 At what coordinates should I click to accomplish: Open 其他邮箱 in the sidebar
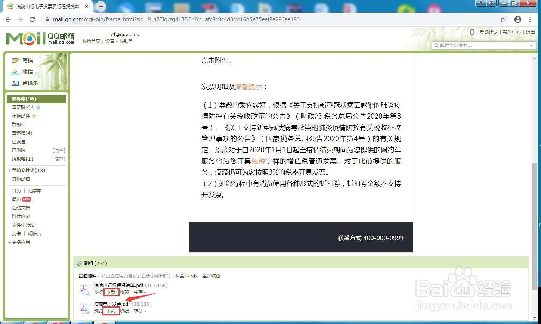21,179
